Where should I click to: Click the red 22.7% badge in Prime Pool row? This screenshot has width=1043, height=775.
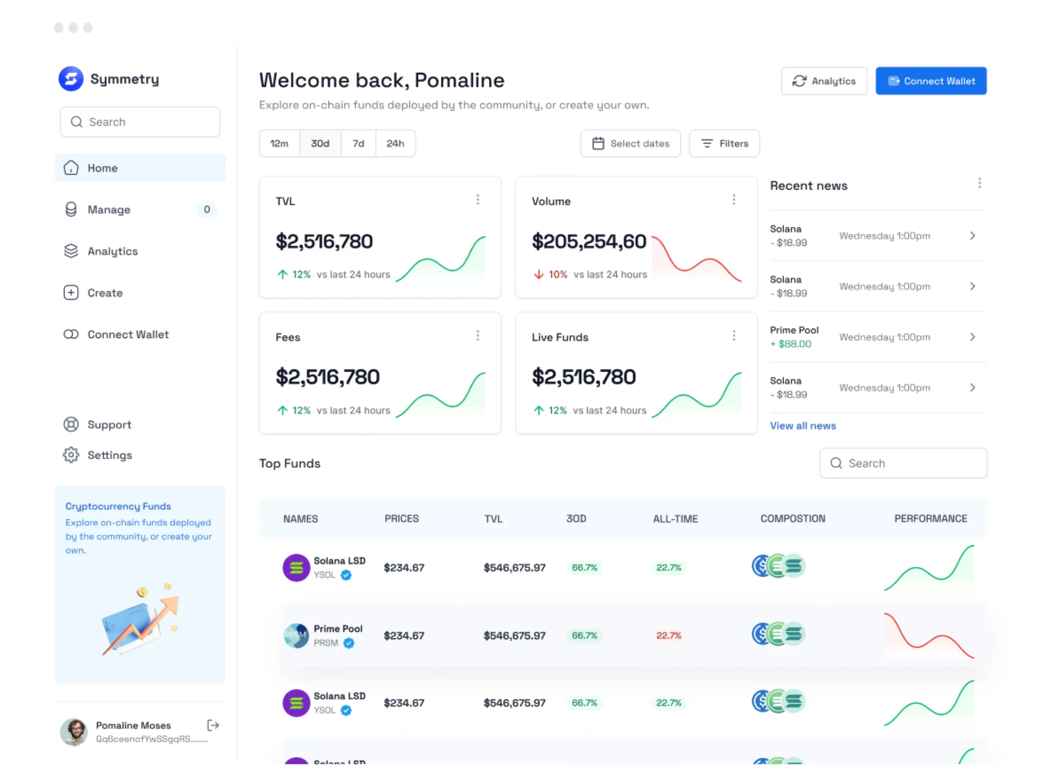click(669, 636)
